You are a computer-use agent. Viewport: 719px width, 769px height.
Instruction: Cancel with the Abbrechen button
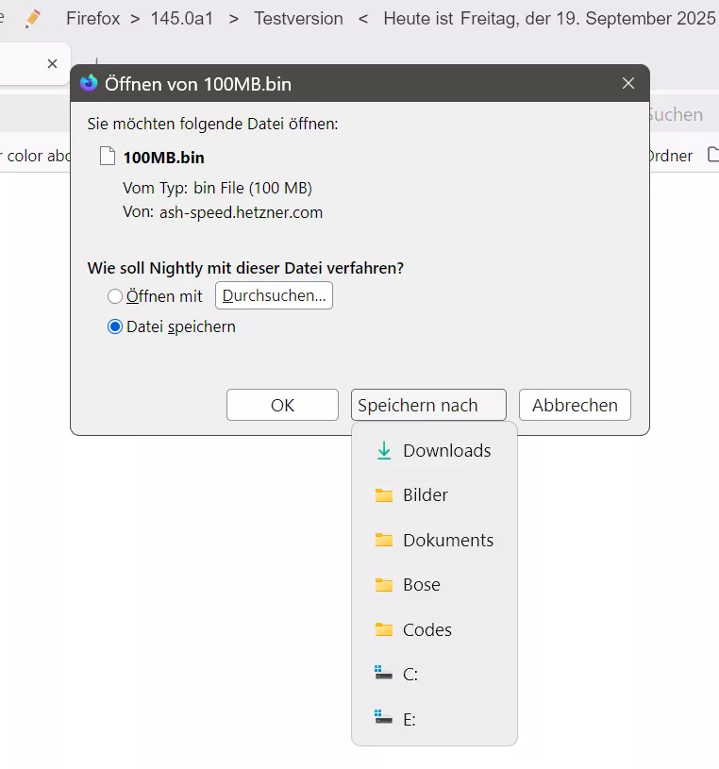click(x=575, y=405)
